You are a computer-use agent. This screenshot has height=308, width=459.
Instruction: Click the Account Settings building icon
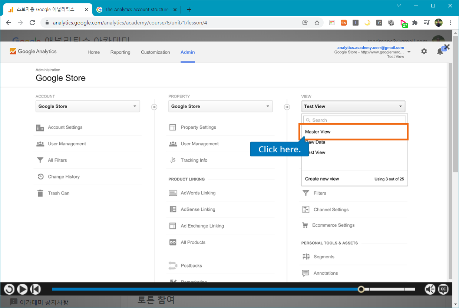40,127
